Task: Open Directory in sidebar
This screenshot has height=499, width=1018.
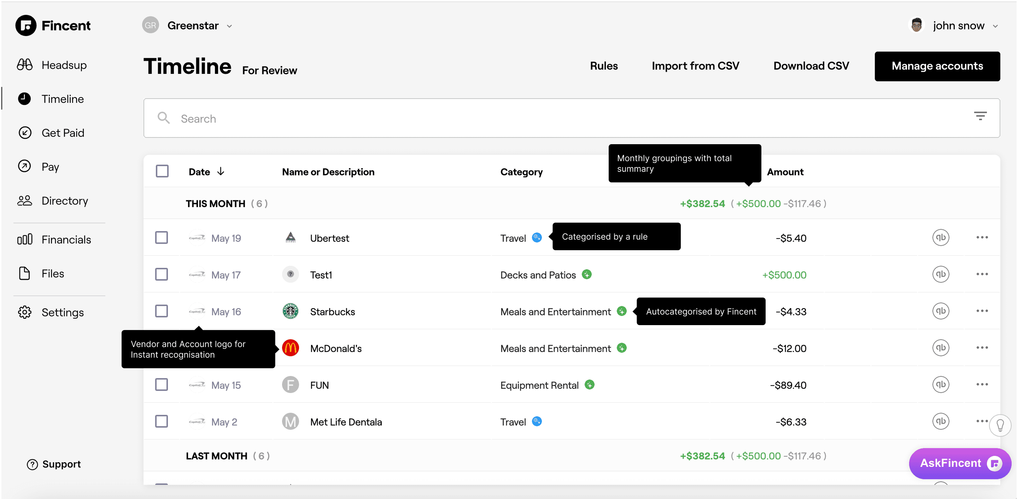Action: (53, 201)
